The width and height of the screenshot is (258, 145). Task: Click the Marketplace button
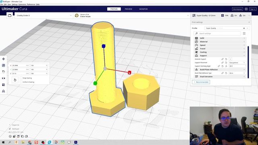click(237, 9)
